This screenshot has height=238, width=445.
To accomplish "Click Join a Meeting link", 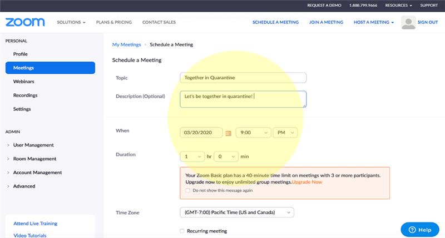I will [x=326, y=22].
